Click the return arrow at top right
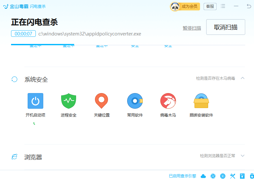 [249, 6]
